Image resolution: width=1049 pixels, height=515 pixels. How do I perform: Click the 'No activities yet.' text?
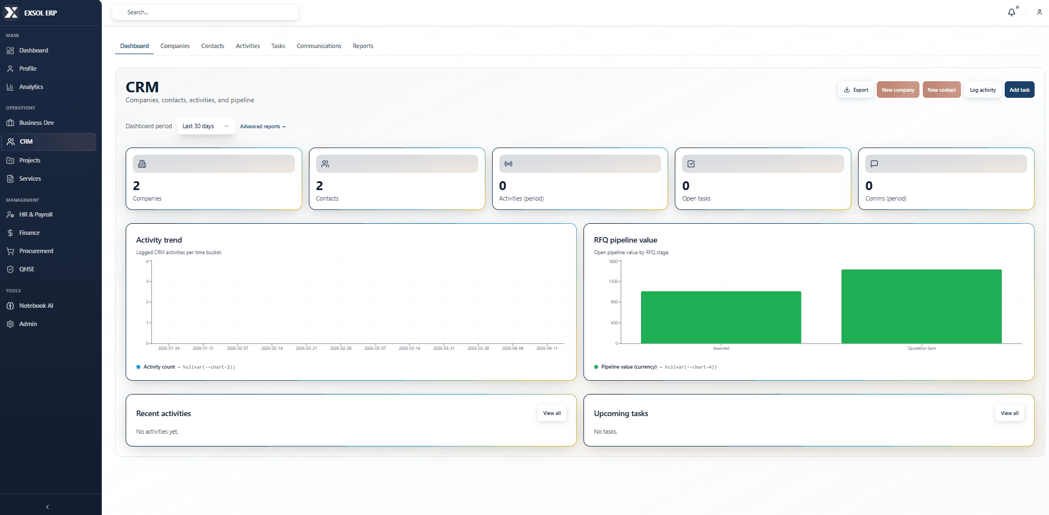(157, 432)
